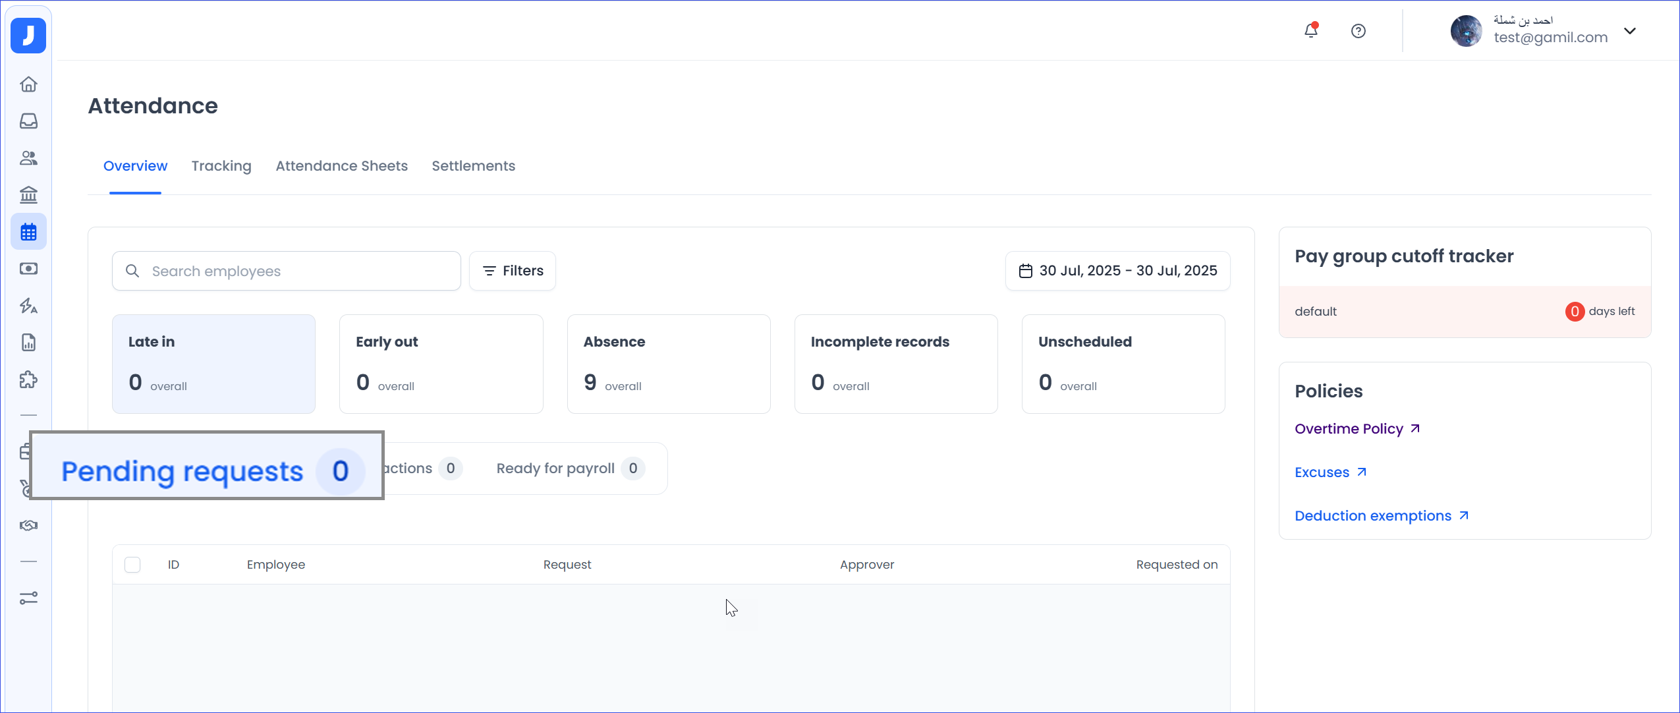This screenshot has height=713, width=1680.
Task: Open the Payroll money icon in sidebar
Action: pyautogui.click(x=28, y=269)
